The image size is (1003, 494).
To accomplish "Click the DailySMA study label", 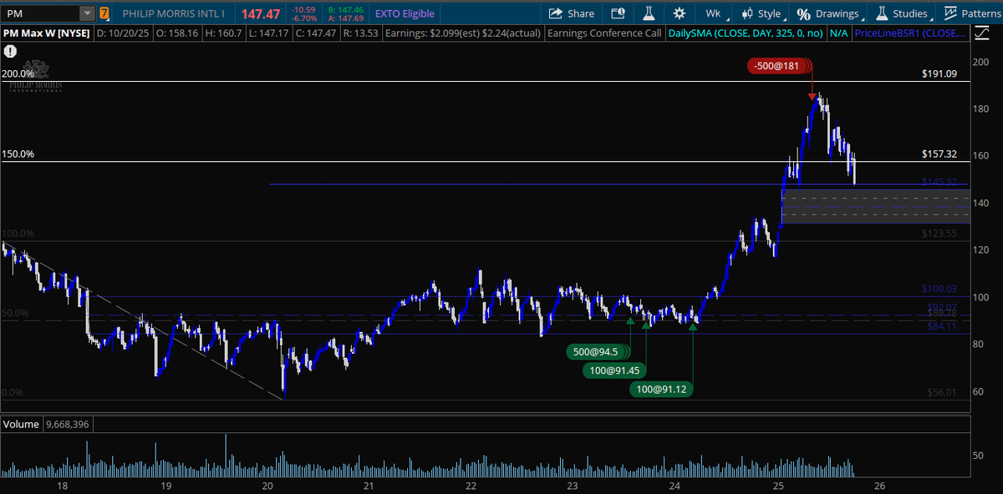I will 745,33.
